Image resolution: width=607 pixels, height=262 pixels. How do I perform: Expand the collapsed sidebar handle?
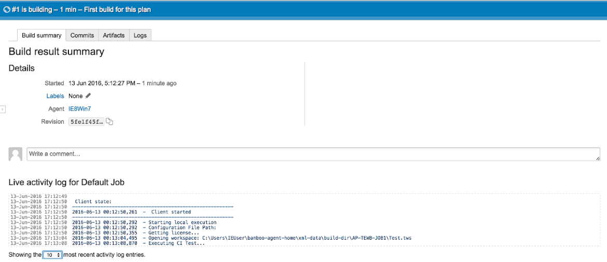[x=2, y=110]
